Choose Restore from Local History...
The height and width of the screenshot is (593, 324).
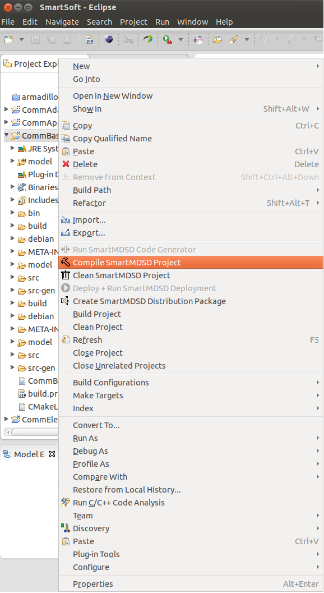[191, 489]
